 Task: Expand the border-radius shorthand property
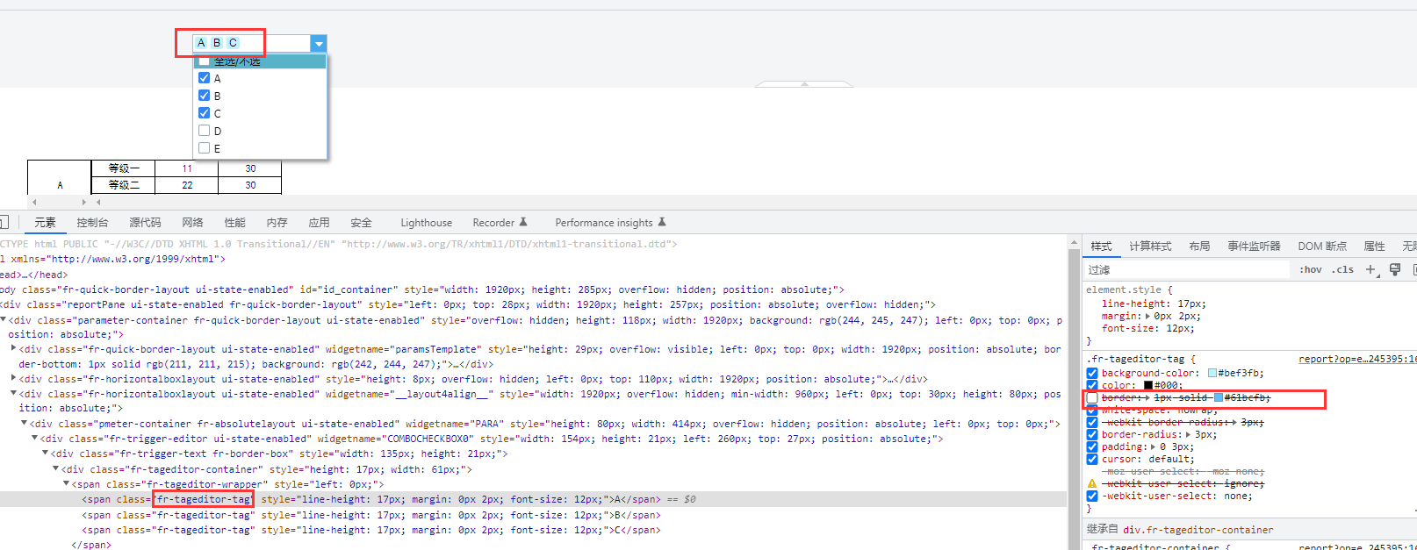tap(1189, 434)
